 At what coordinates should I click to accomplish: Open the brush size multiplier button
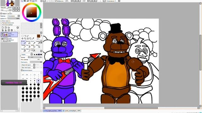[x=29, y=57]
